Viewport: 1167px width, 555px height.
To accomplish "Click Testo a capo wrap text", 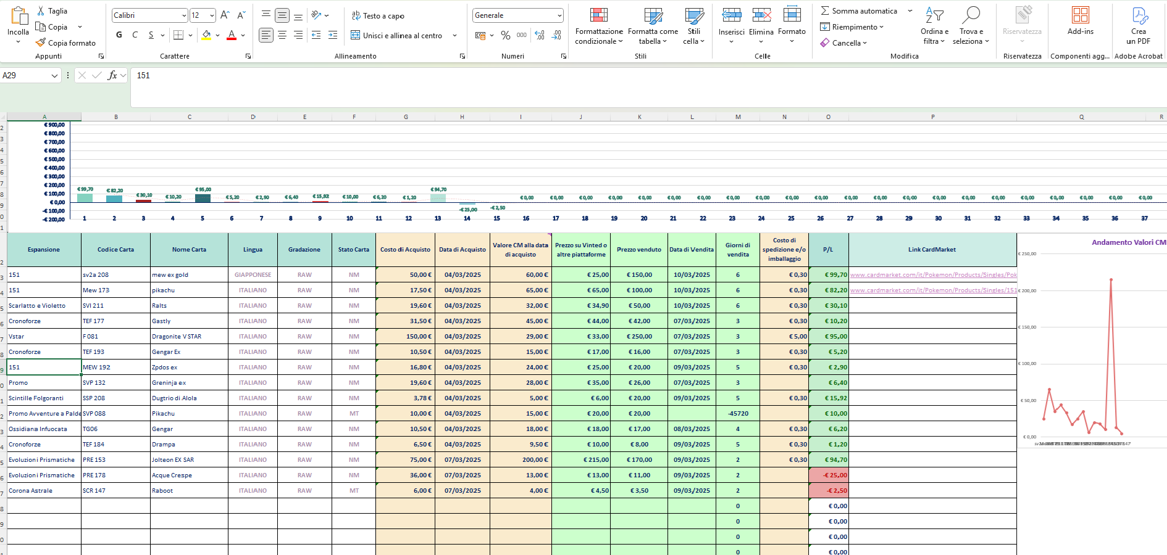I will click(378, 15).
